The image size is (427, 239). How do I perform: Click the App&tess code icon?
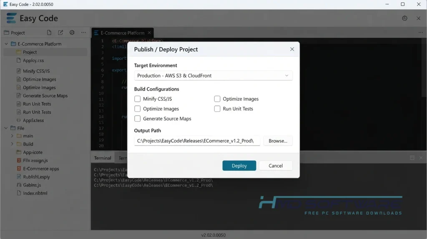[18, 120]
